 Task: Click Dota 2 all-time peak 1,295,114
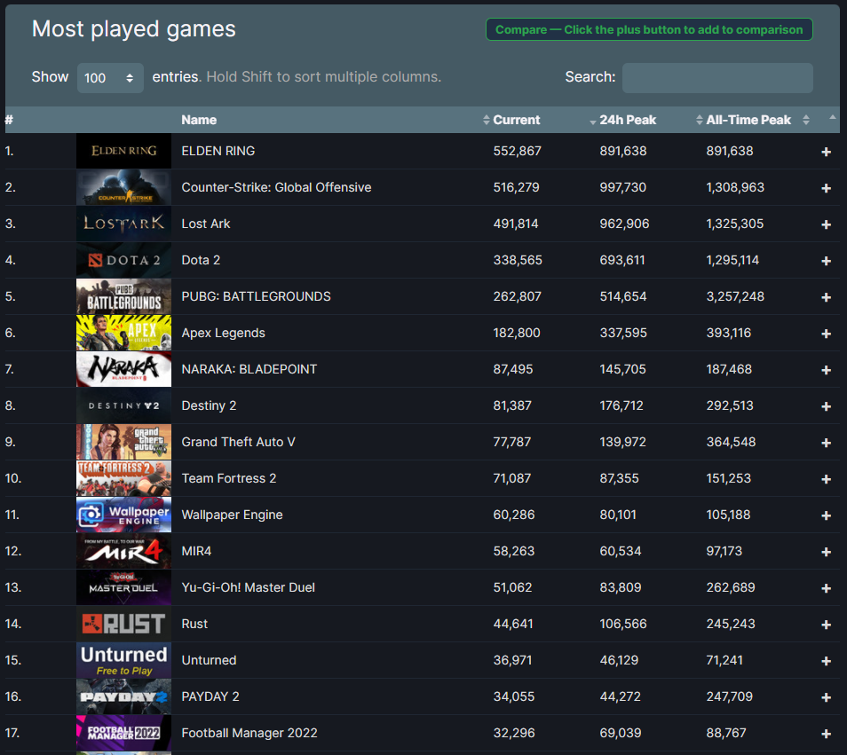pos(732,260)
